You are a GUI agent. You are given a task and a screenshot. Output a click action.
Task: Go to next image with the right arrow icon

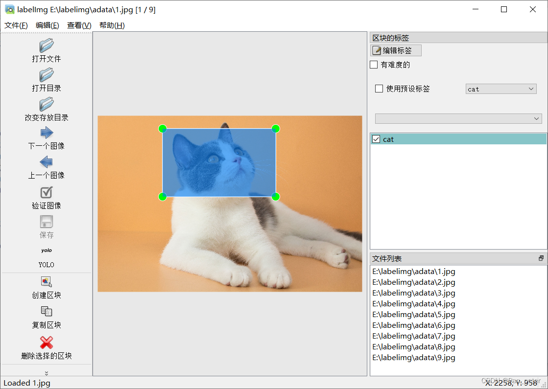tap(47, 133)
